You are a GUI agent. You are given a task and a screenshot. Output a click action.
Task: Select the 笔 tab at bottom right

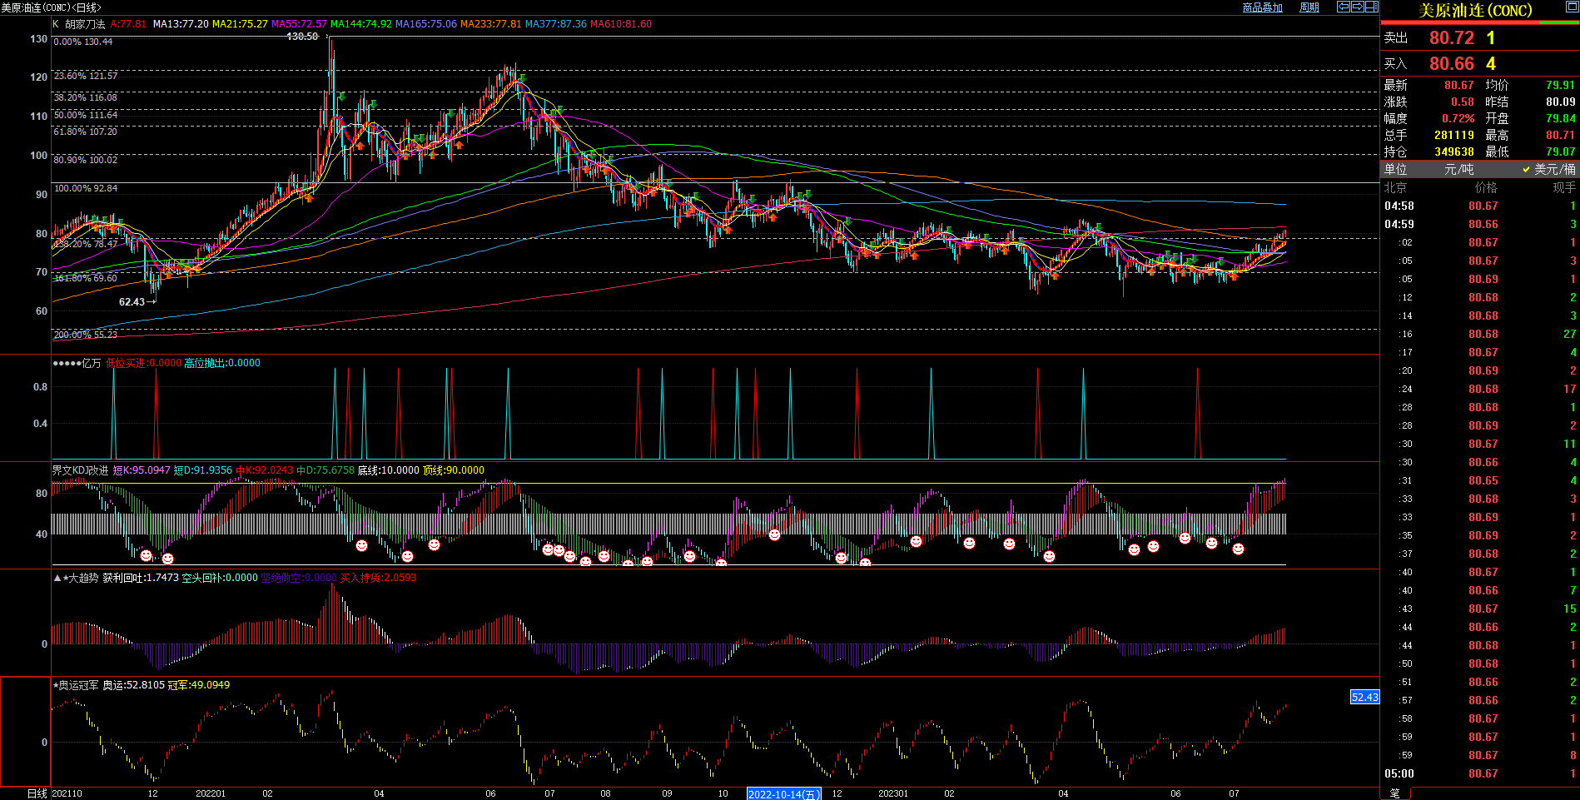point(1395,793)
